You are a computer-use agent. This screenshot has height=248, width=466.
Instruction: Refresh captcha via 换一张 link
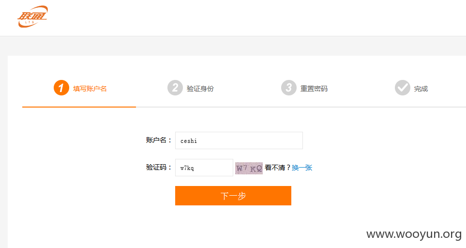[x=302, y=168]
